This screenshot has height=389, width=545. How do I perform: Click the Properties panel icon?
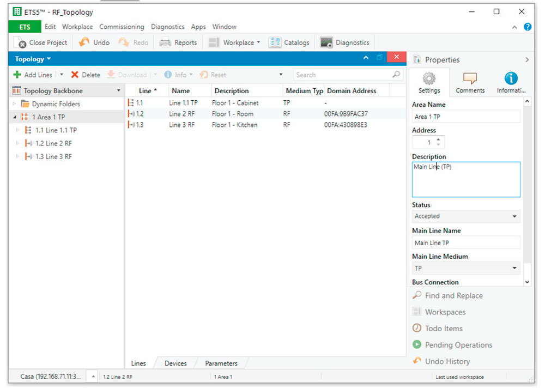[417, 59]
